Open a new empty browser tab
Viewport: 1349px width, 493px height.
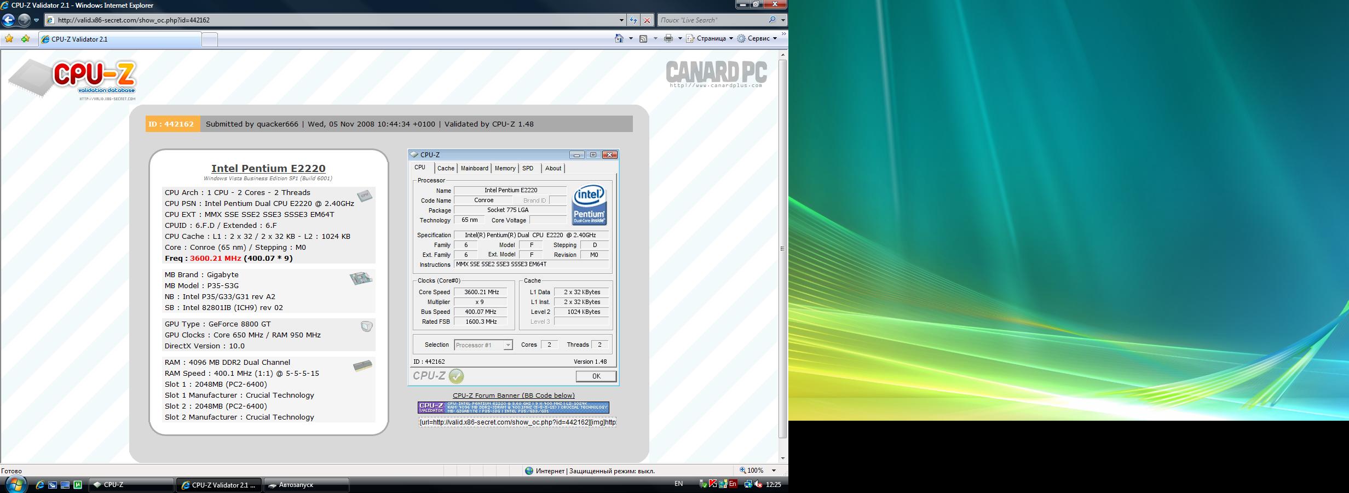(210, 39)
